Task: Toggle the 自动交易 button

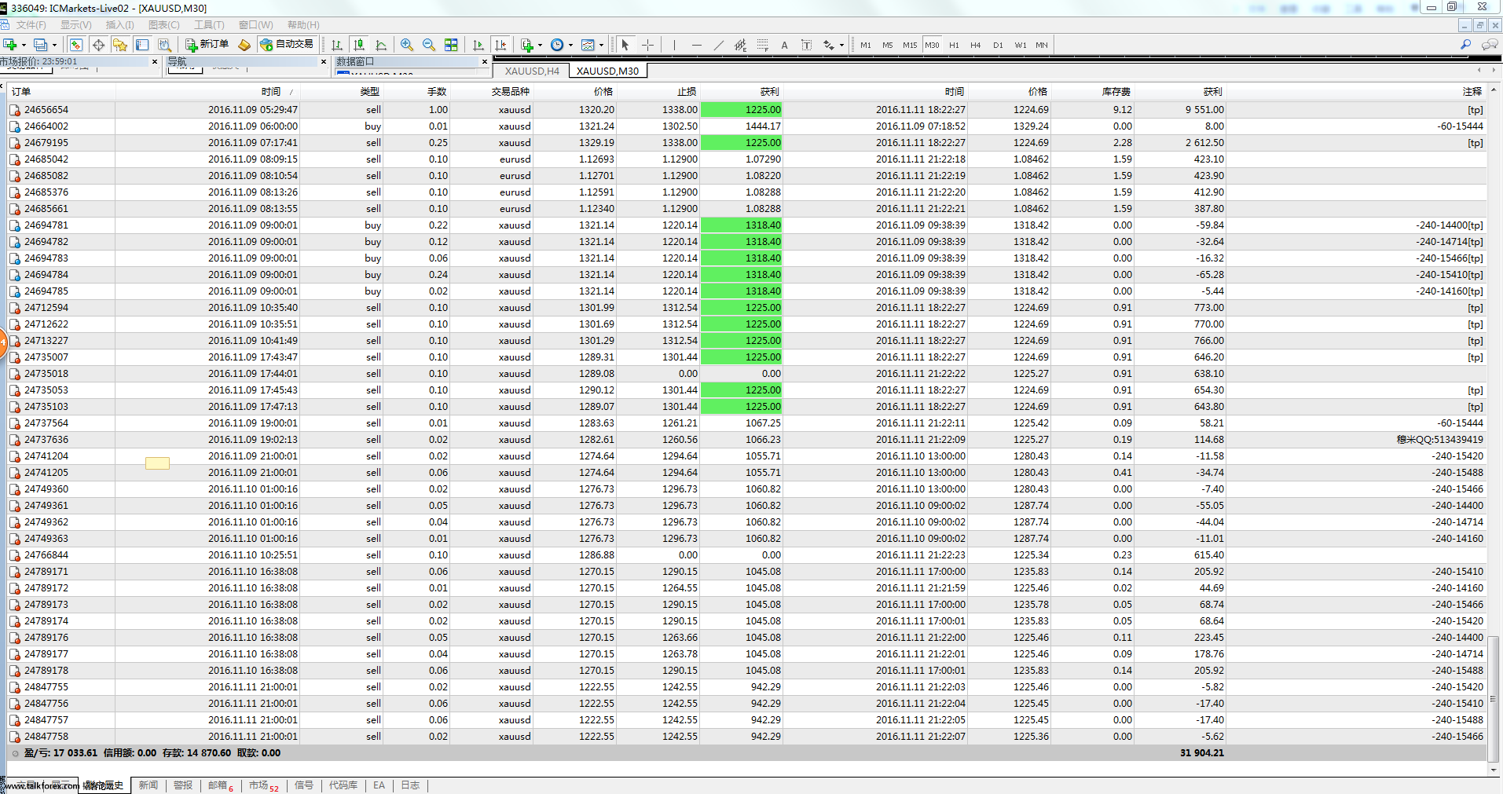Action: (287, 45)
